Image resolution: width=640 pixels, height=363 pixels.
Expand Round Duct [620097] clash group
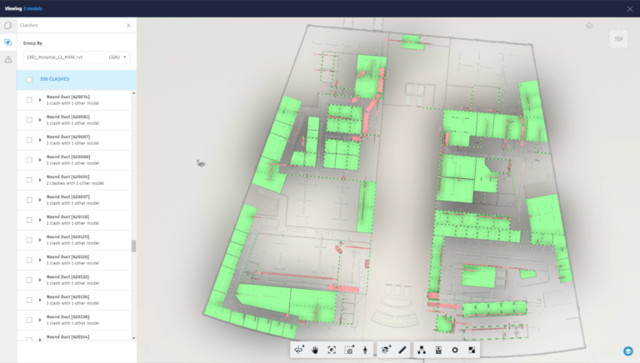tap(40, 200)
